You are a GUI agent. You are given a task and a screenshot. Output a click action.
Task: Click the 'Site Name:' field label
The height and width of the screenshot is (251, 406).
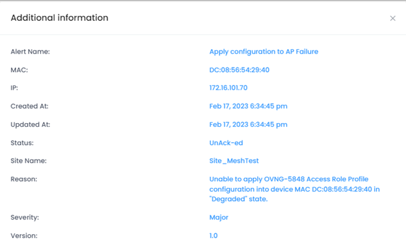[28, 161]
